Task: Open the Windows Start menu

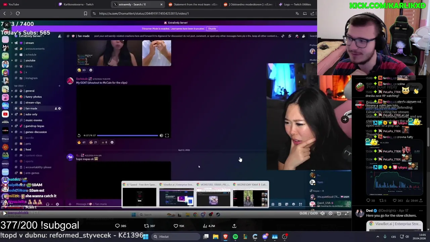Action: click(145, 237)
